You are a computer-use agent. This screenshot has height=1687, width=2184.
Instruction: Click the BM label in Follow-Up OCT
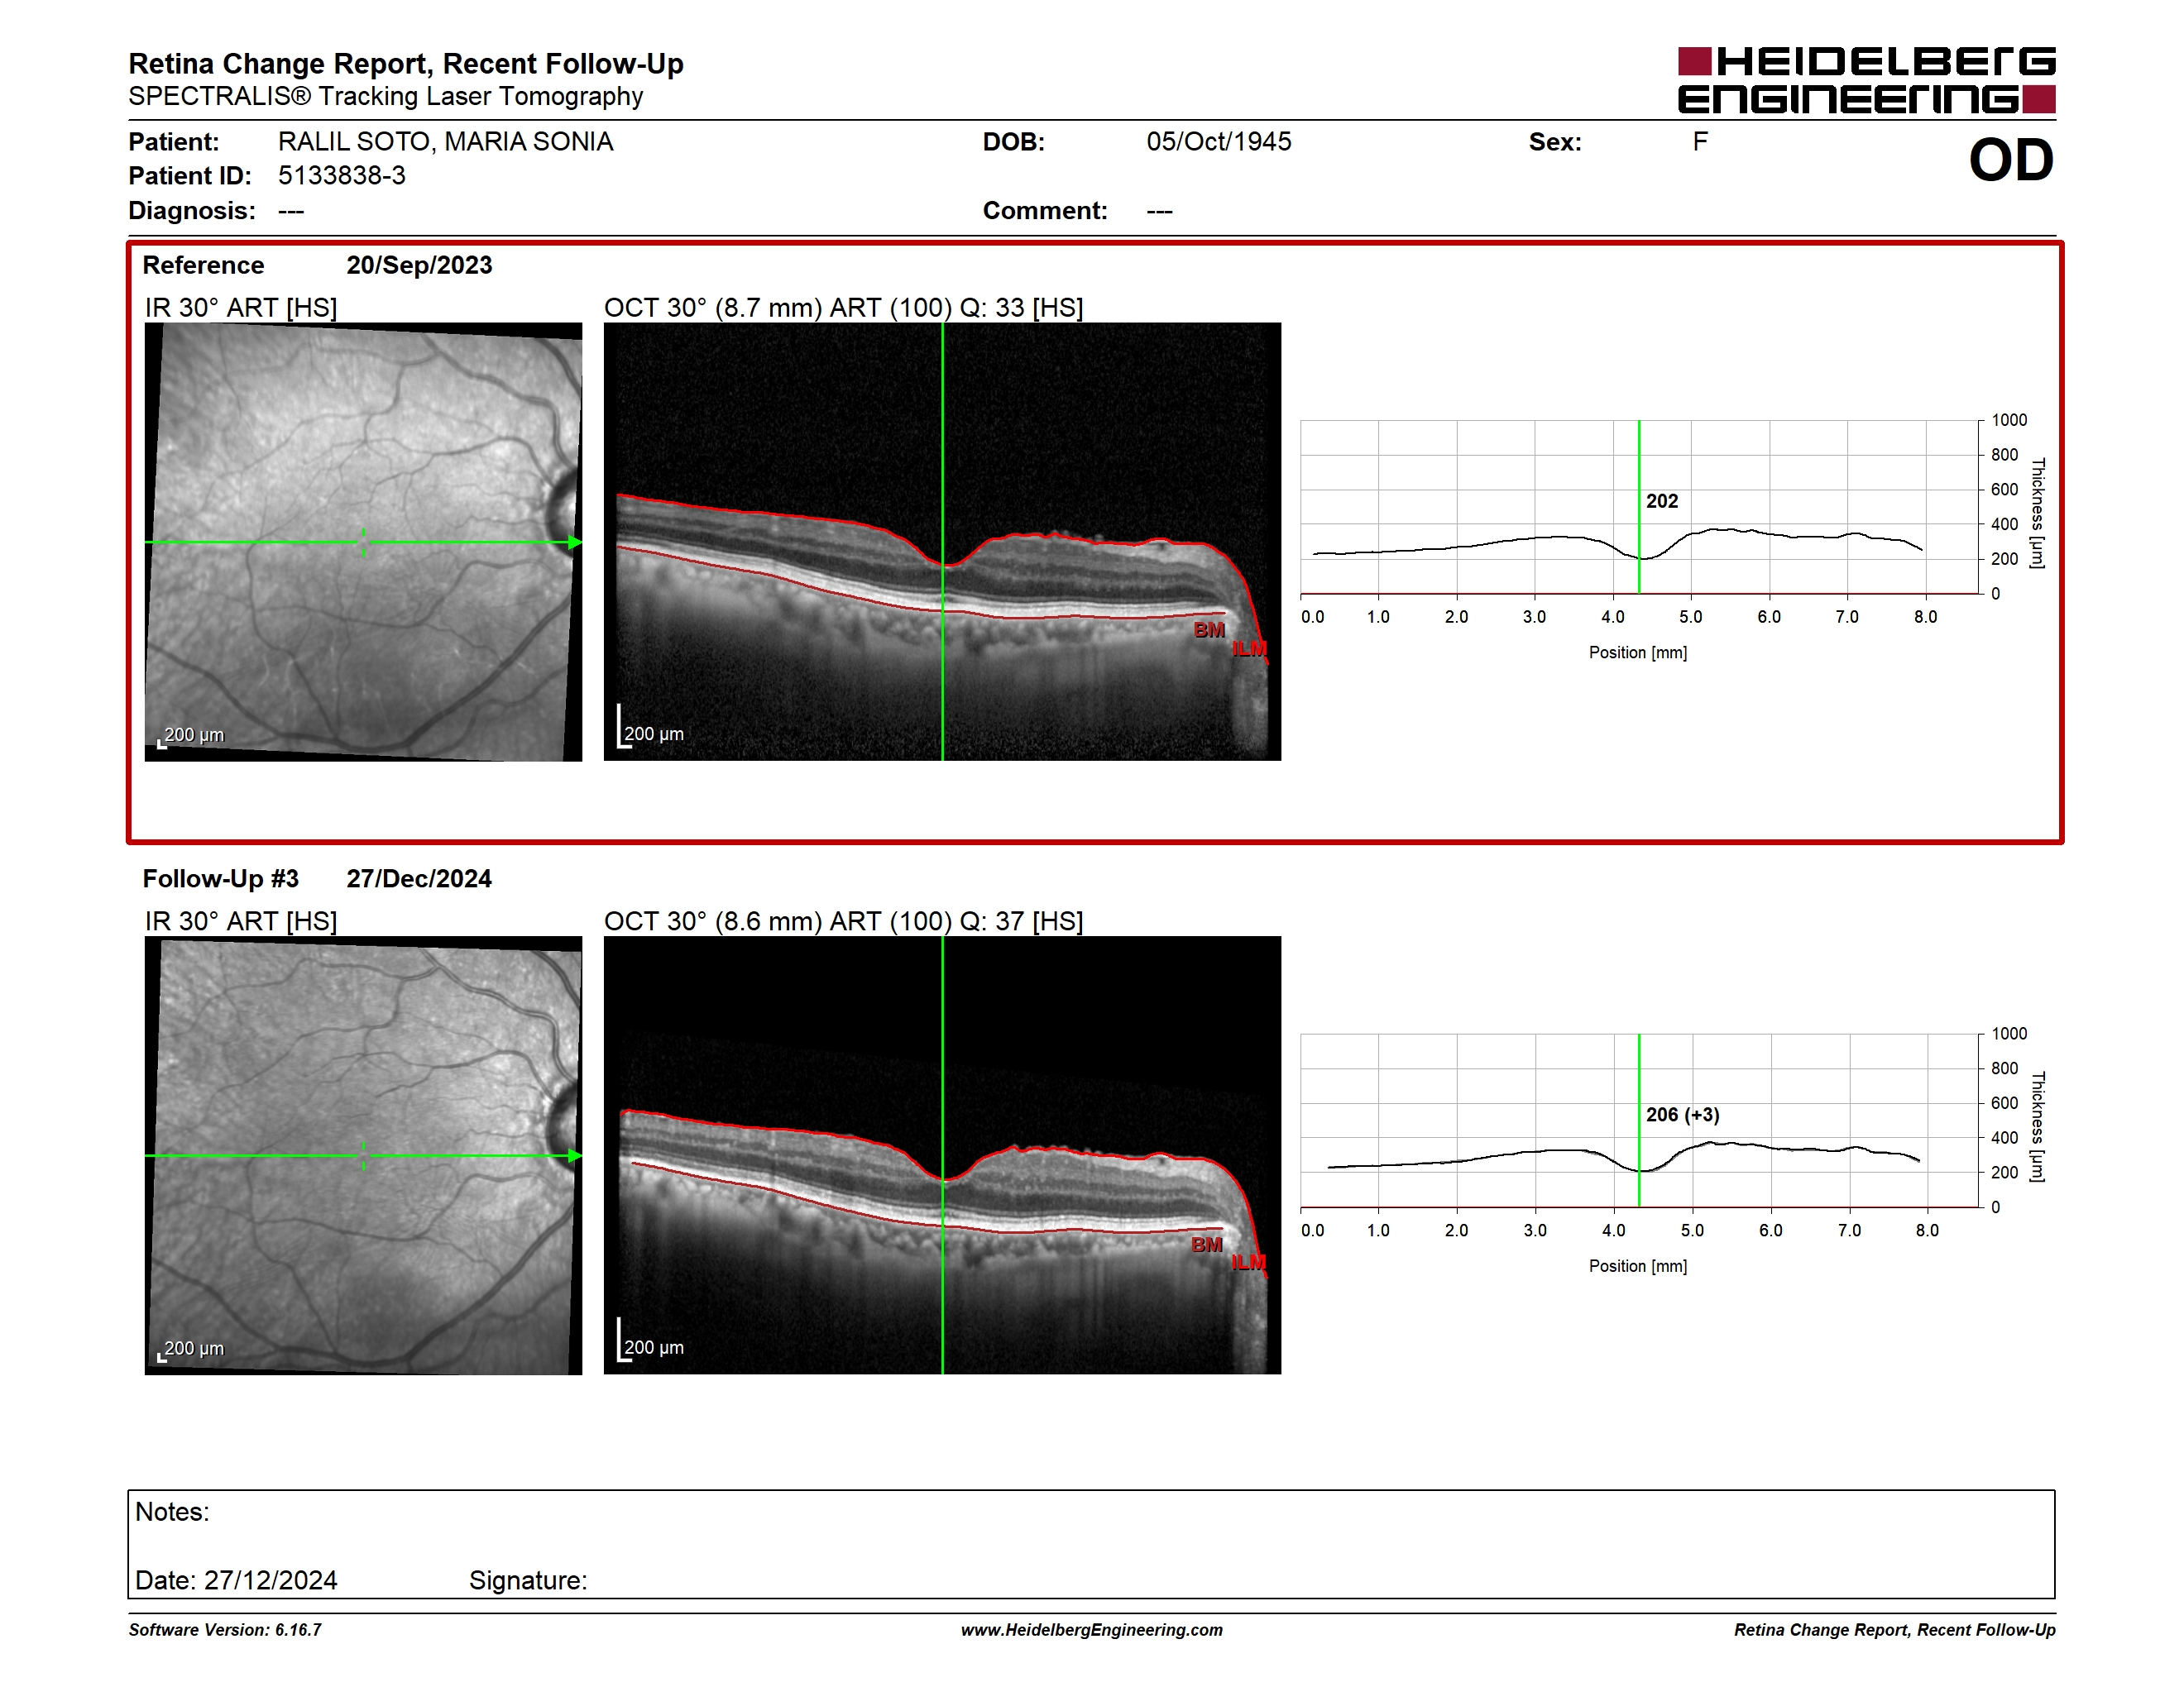(x=1207, y=1245)
